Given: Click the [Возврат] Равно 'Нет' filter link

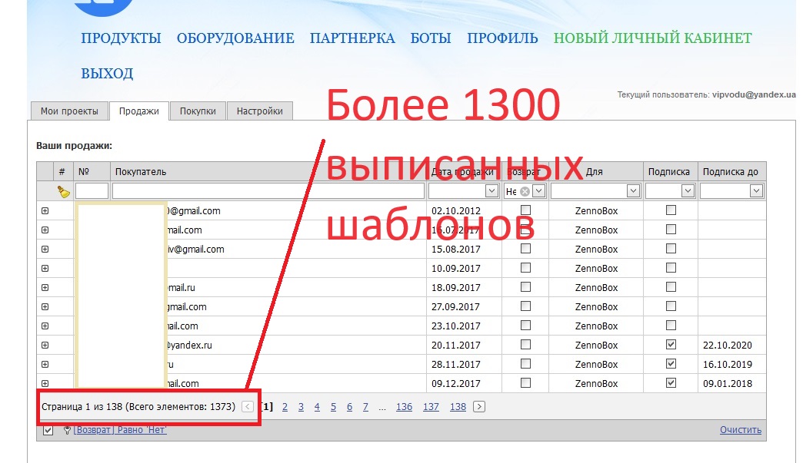Looking at the screenshot, I should [120, 430].
